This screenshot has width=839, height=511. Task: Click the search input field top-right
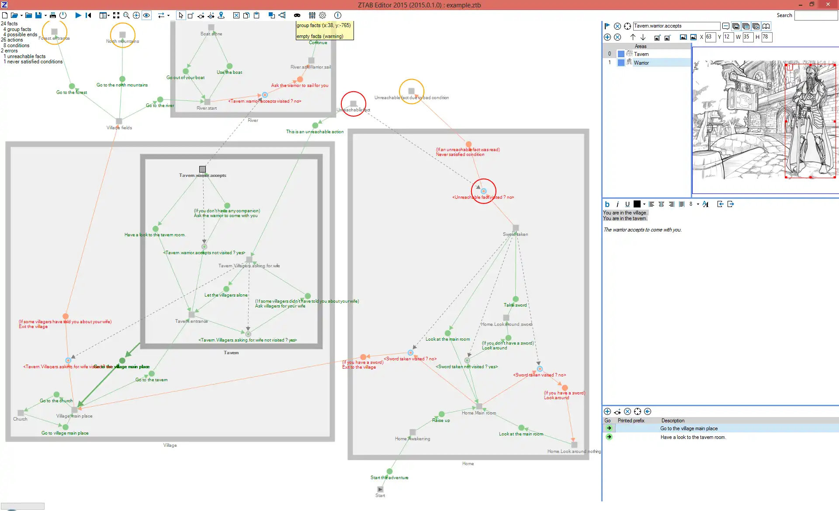click(817, 15)
